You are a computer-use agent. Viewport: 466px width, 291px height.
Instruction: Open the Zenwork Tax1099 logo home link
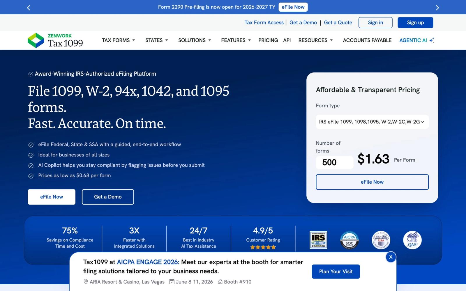point(55,40)
